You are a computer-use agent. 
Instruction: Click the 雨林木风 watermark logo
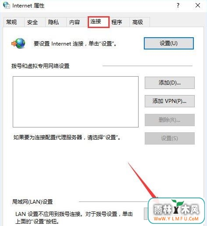pyautogui.click(x=176, y=211)
